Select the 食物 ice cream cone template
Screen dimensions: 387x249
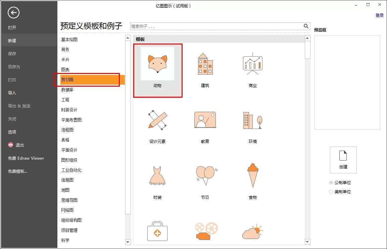click(x=252, y=175)
